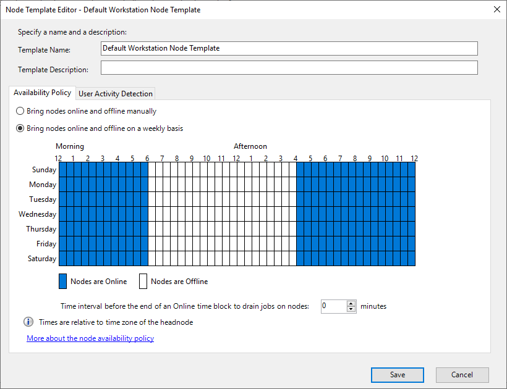Viewport: 507px width, 389px height.
Task: Select bring nodes online on a weekly basis
Action: click(19, 128)
